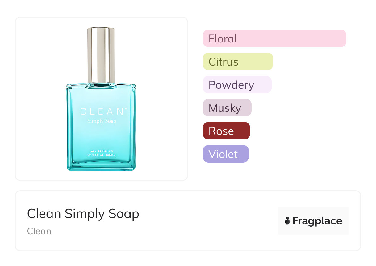Viewport: 376px width, 266px height.
Task: Click the turquoise perfume bottle body
Action: click(101, 135)
